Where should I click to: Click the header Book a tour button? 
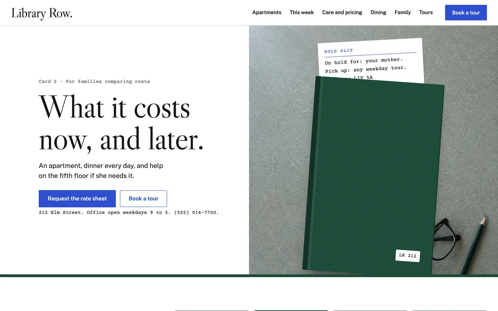466,13
